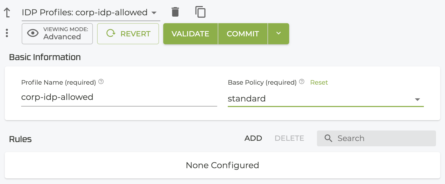Clone the profile using the copy icon
445x184 pixels.
pyautogui.click(x=200, y=12)
